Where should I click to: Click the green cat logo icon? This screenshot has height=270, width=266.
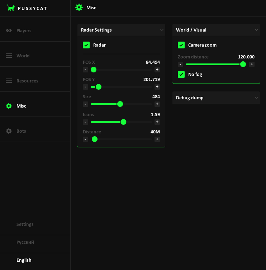click(x=11, y=8)
